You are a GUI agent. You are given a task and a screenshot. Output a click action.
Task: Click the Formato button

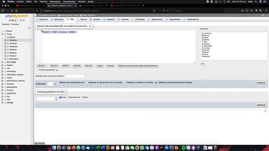[111, 65]
